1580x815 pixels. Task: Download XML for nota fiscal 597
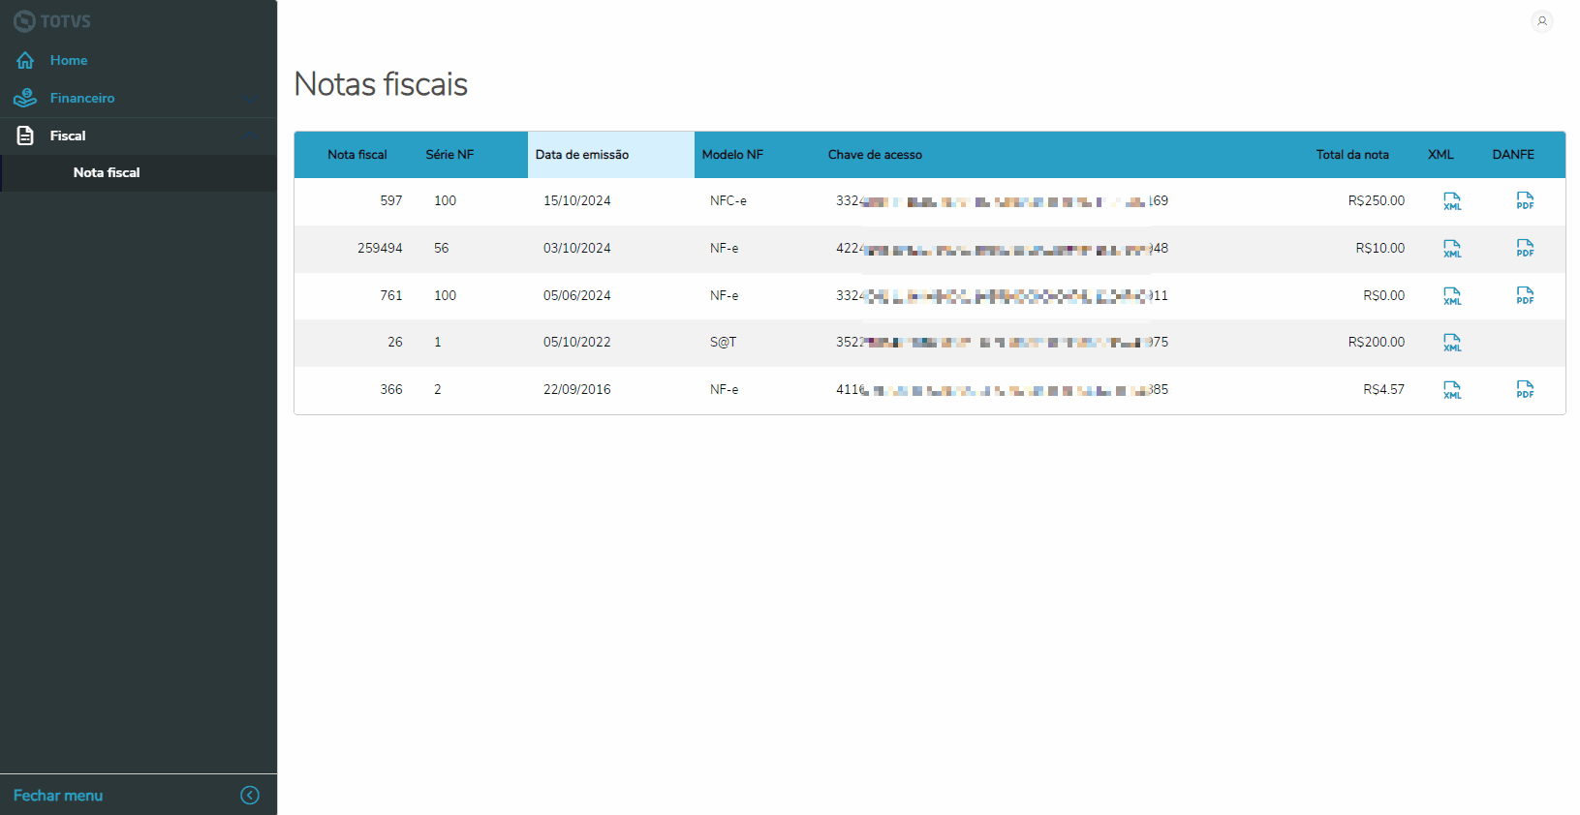pyautogui.click(x=1452, y=201)
